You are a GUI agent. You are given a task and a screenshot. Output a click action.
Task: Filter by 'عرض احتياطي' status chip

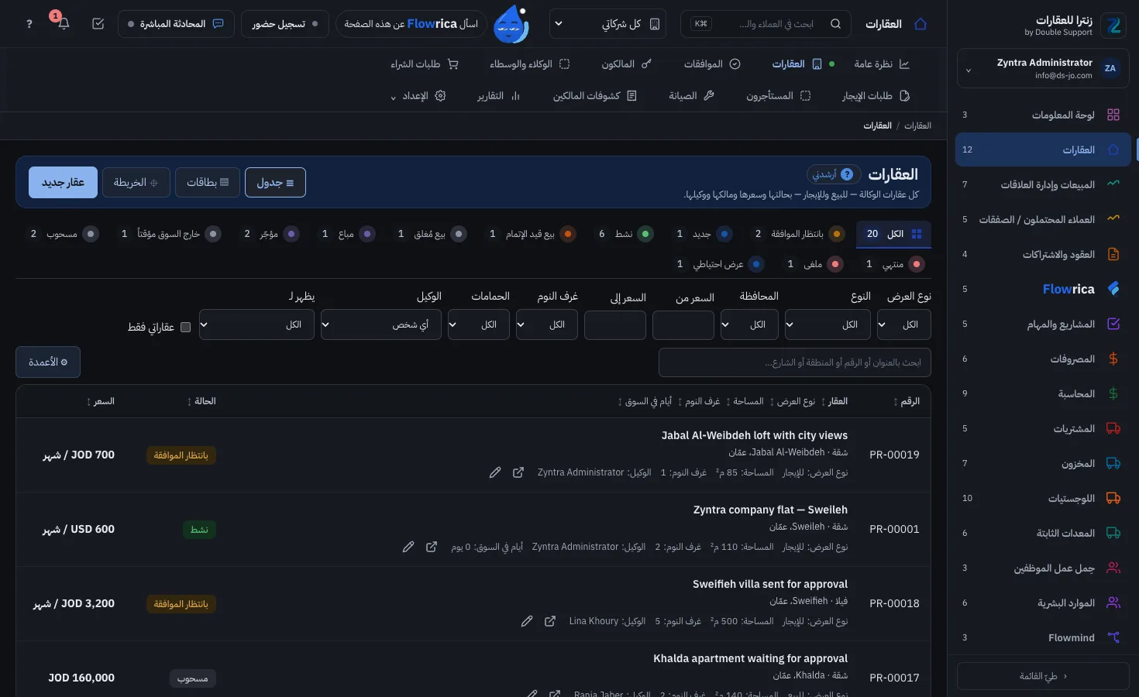pos(718,264)
